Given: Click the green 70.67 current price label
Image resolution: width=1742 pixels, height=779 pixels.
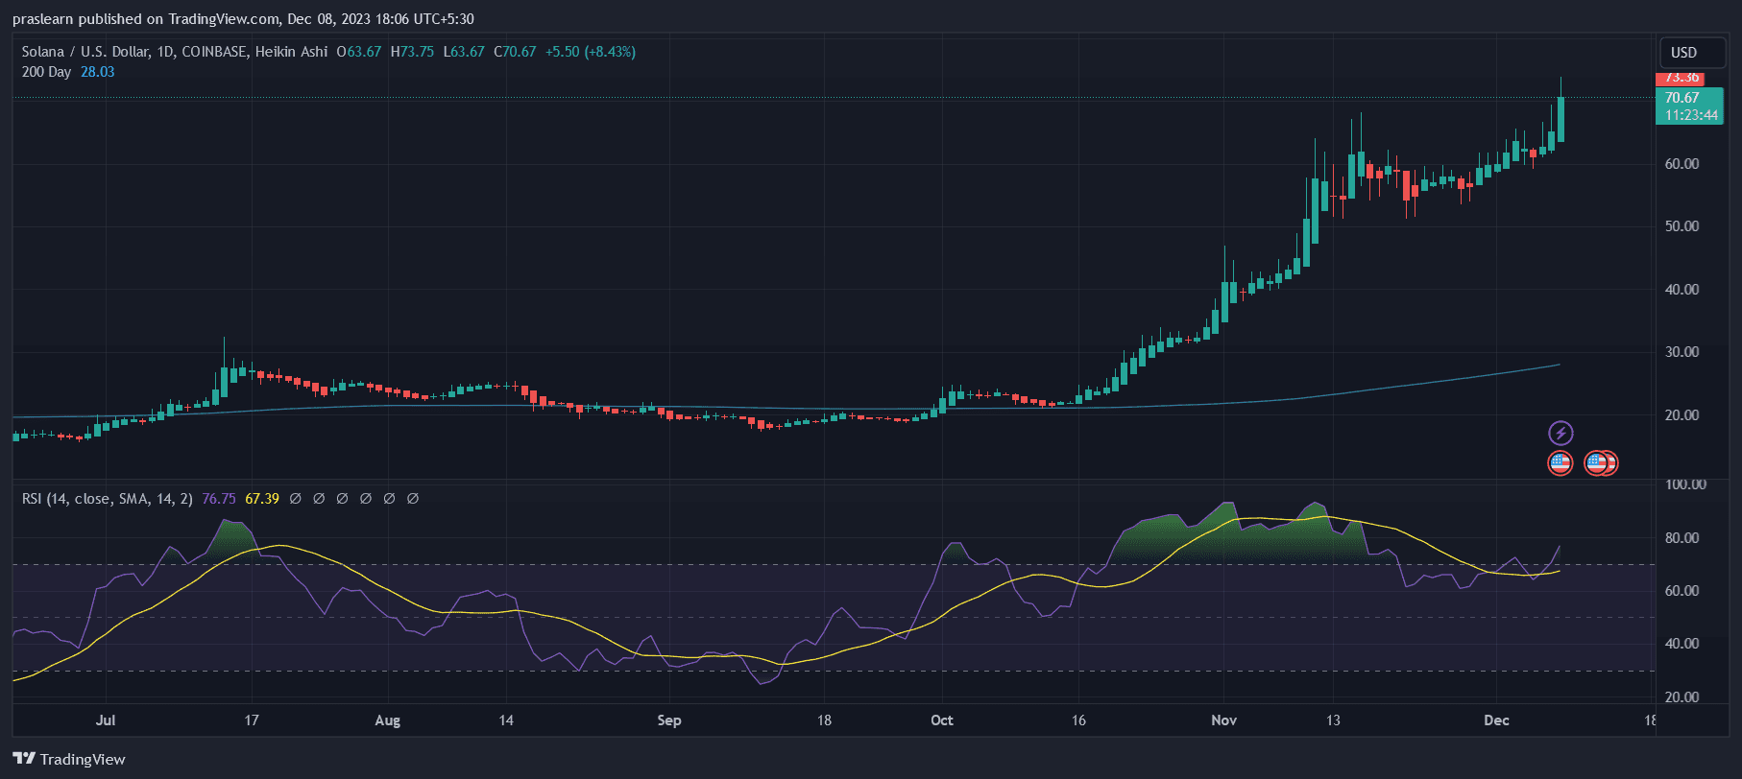Looking at the screenshot, I should click(1688, 106).
